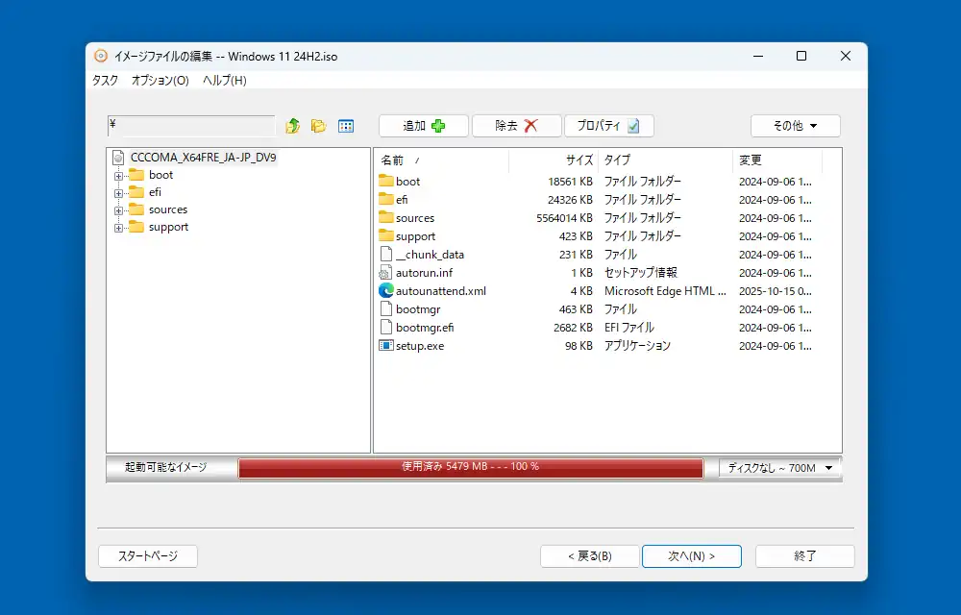
Task: Click the 追加 button
Action: pyautogui.click(x=423, y=126)
